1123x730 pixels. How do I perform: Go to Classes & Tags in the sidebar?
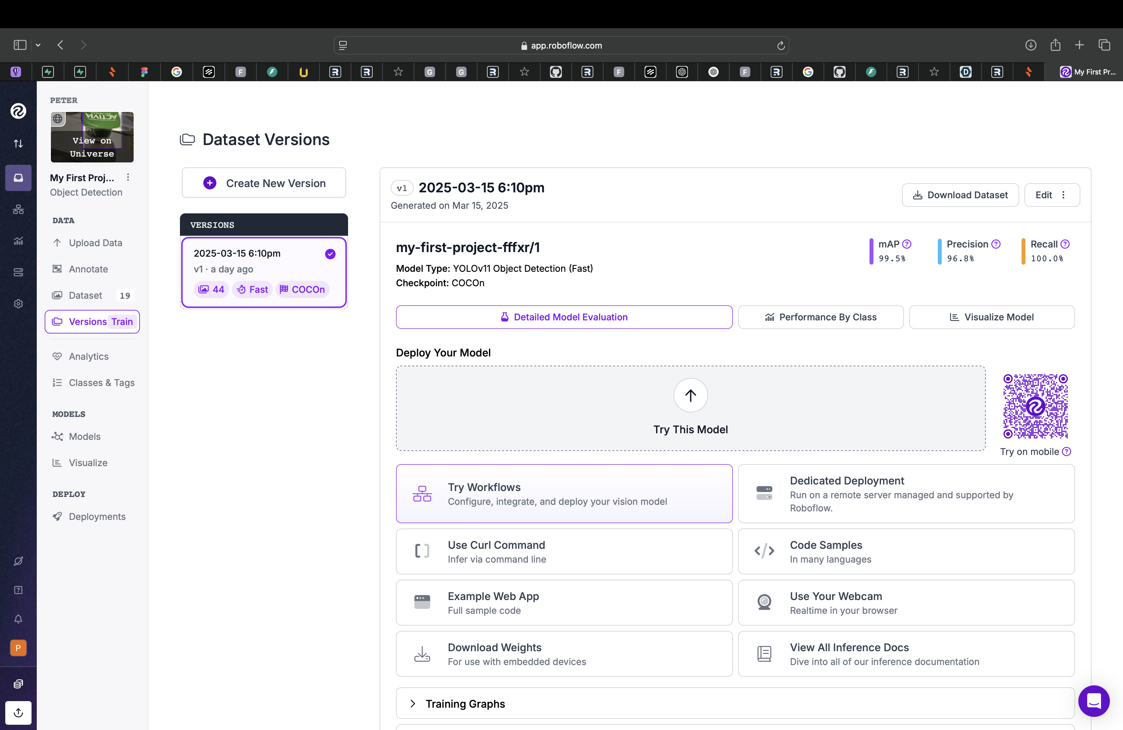101,382
